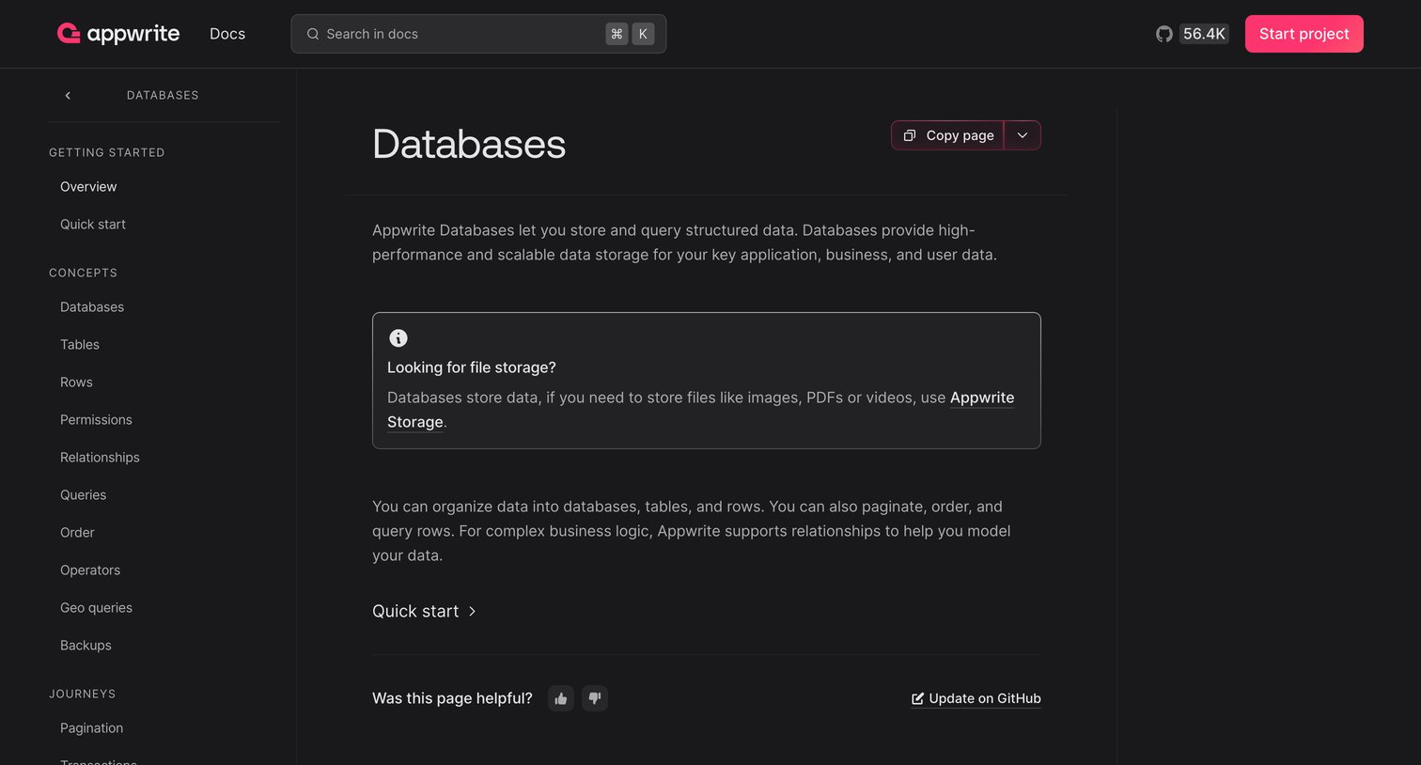Click the Start project button
The image size is (1421, 765).
pos(1304,34)
